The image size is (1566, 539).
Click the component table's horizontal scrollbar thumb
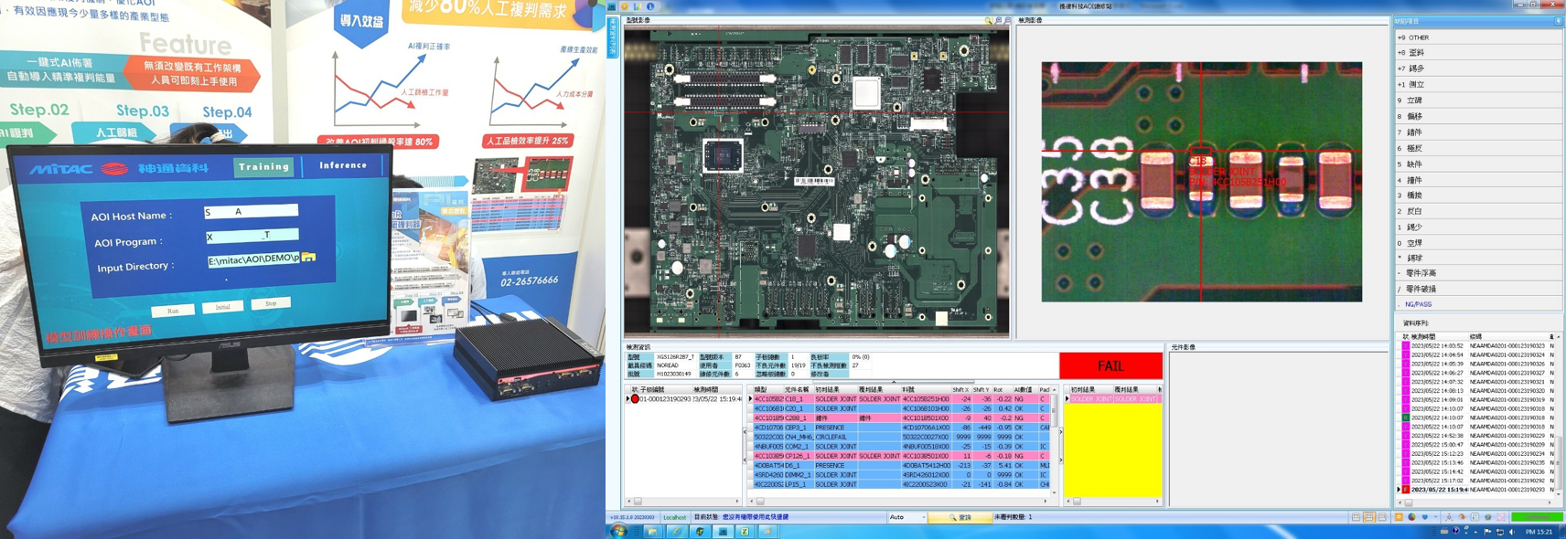pyautogui.click(x=760, y=501)
